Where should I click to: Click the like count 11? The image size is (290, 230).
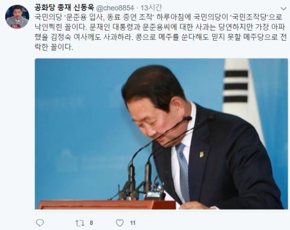132,223
